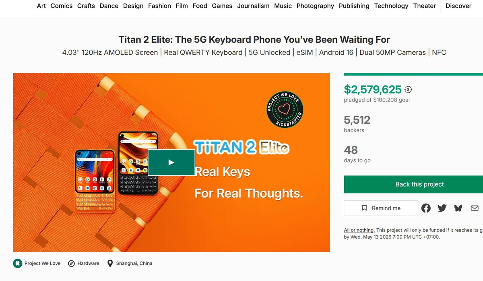Open the Technology category
Screen dimensions: 483x281
point(391,6)
